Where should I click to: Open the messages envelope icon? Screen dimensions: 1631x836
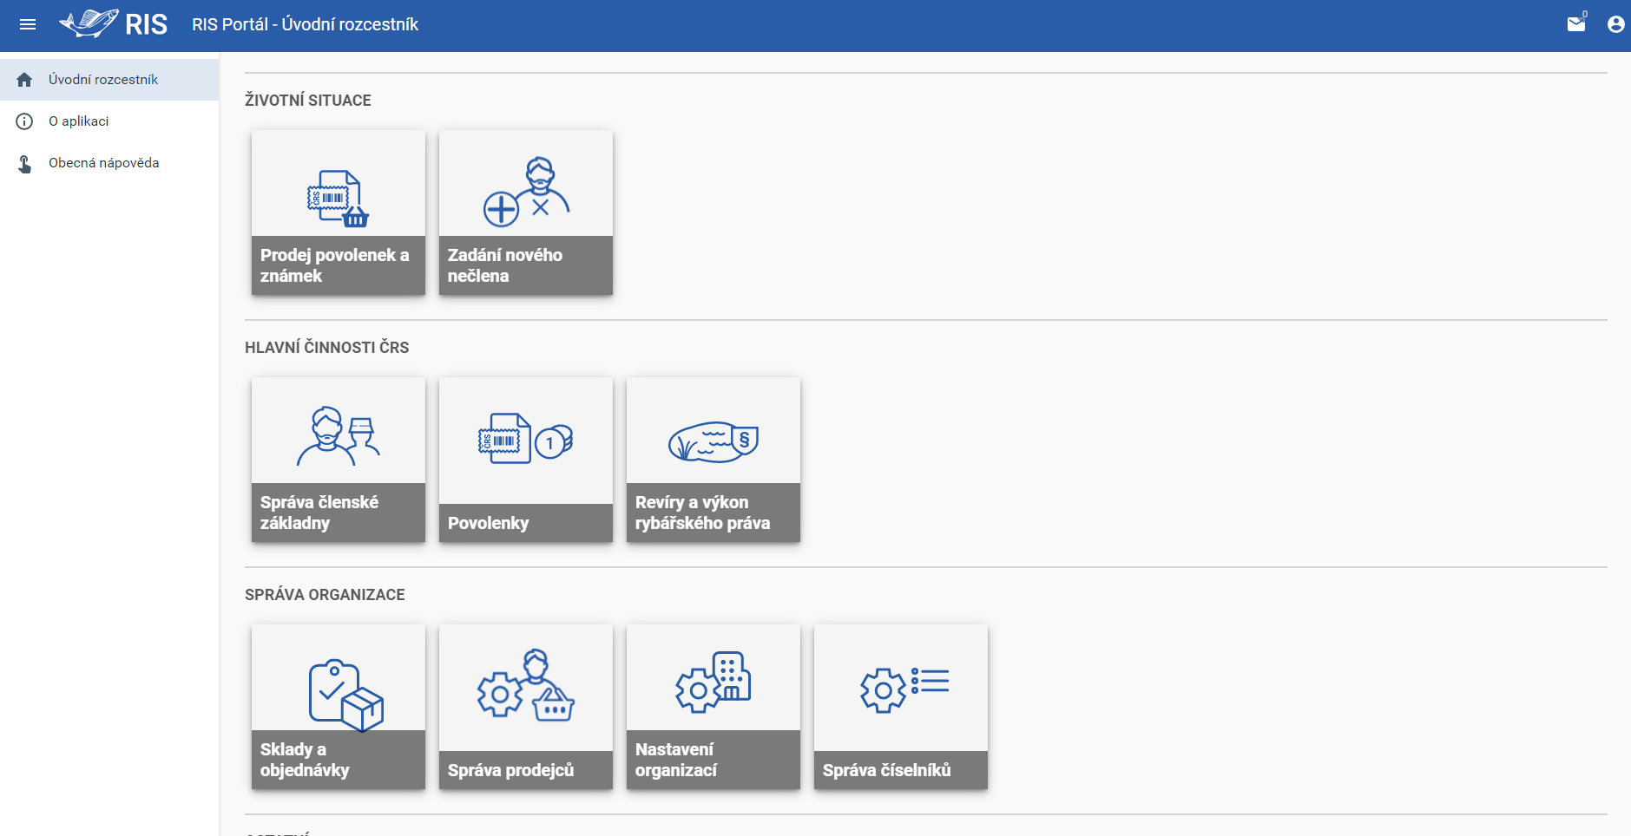point(1575,24)
